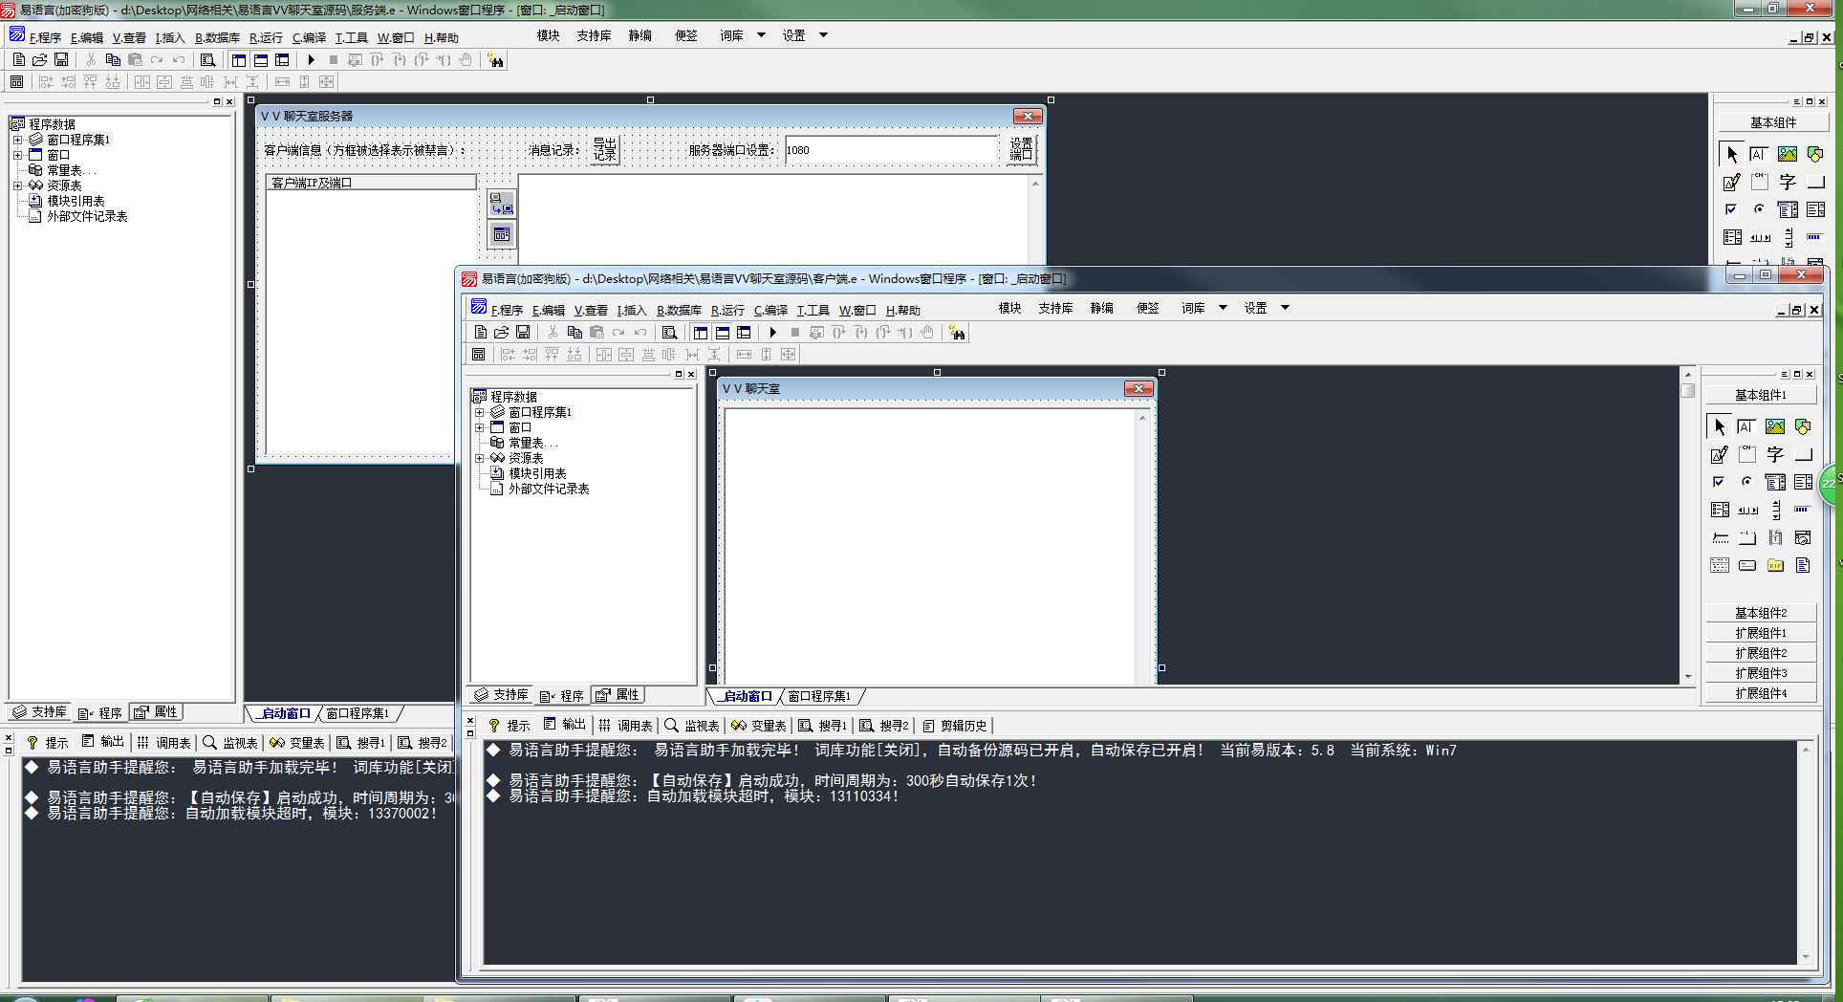Select DIR folder component in client component box
Viewport: 1843px width, 1002px height.
point(1775,565)
